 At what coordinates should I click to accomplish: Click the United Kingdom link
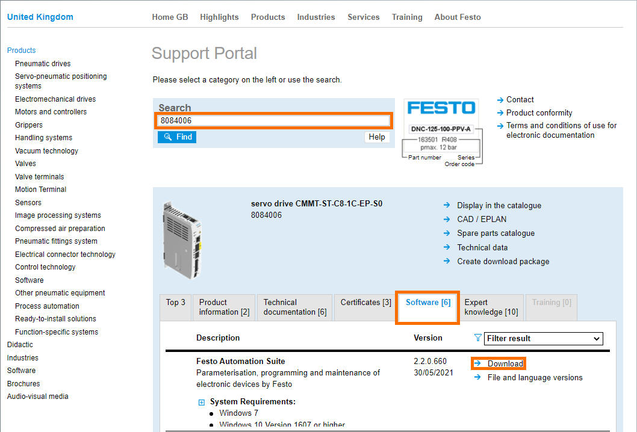pos(40,17)
